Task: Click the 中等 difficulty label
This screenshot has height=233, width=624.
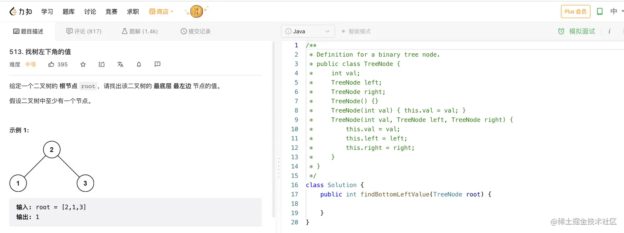Action: 31,64
